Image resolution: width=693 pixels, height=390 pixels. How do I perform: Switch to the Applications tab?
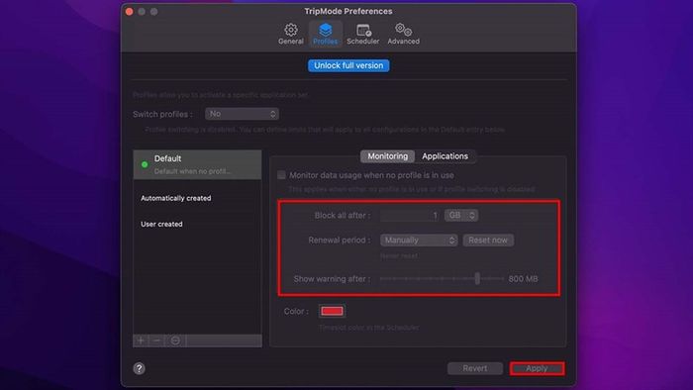point(445,156)
